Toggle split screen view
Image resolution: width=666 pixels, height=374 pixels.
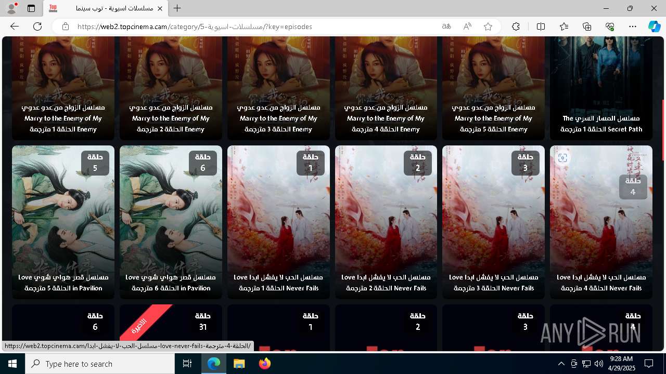(x=541, y=26)
